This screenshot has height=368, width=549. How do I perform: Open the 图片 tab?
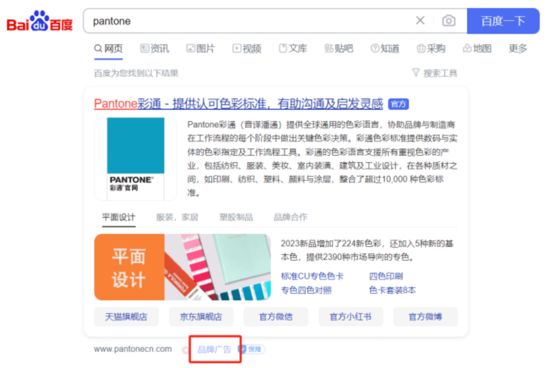click(201, 49)
